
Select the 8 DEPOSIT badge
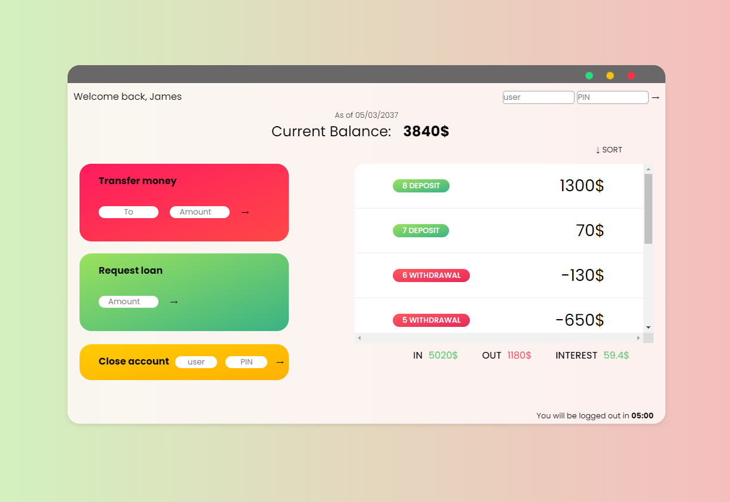pyautogui.click(x=421, y=186)
